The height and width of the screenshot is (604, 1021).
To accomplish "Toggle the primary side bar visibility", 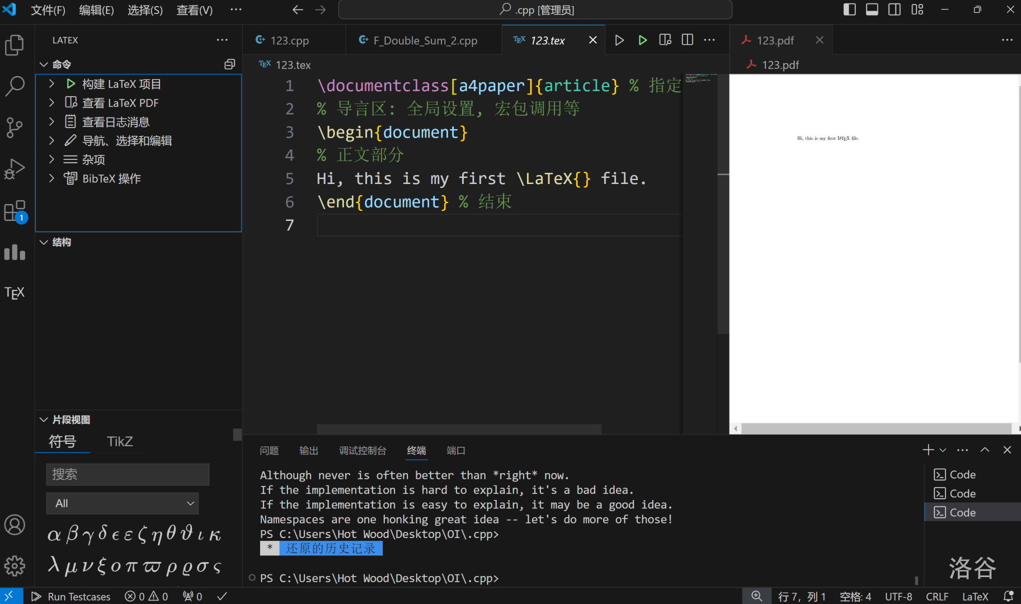I will tap(849, 10).
